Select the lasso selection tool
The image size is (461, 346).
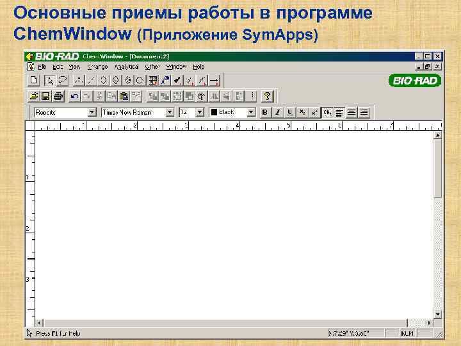point(63,80)
